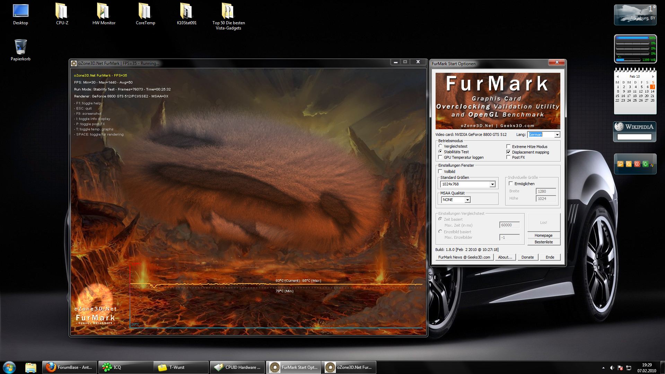Viewport: 665px width, 374px height.
Task: Click the About... button
Action: tap(505, 257)
